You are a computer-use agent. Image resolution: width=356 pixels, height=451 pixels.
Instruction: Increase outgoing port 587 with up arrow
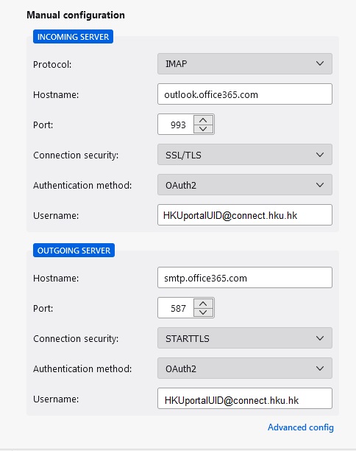click(203, 304)
